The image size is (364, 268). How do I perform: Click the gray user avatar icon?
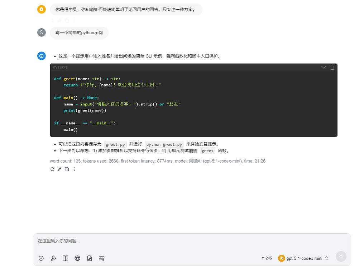coord(42,33)
